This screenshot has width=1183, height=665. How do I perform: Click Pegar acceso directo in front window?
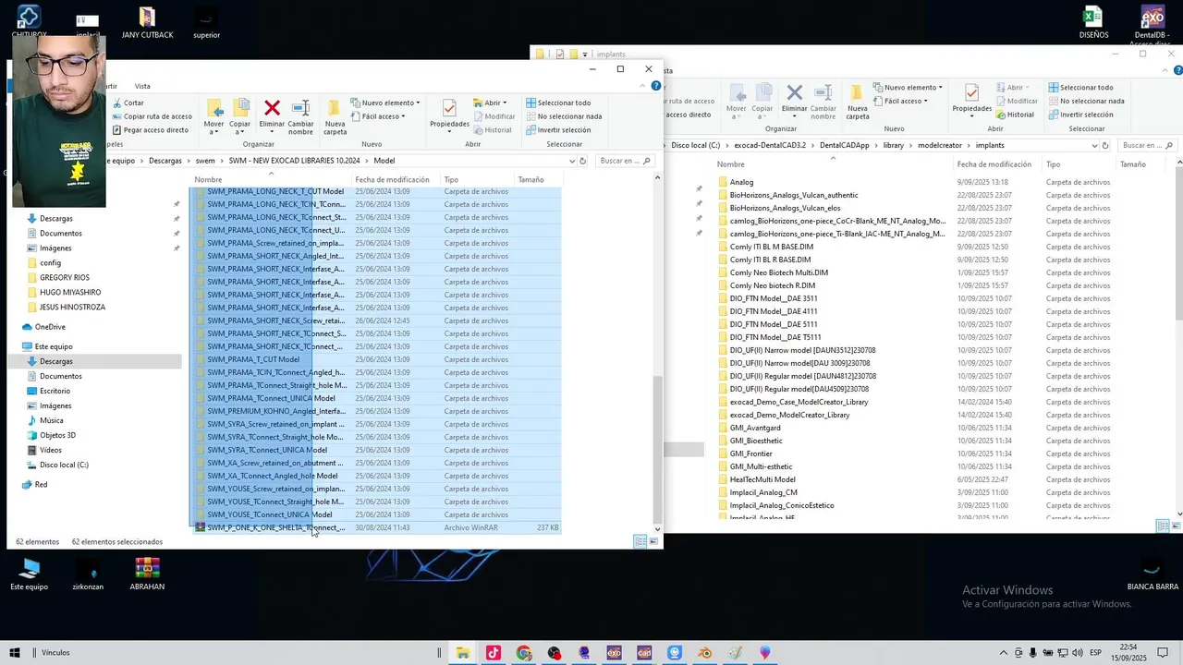point(150,129)
